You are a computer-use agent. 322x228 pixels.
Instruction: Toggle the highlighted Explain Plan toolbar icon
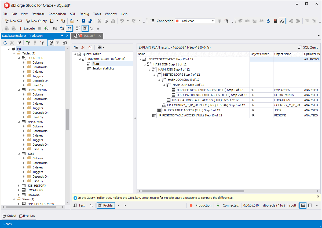(69, 28)
